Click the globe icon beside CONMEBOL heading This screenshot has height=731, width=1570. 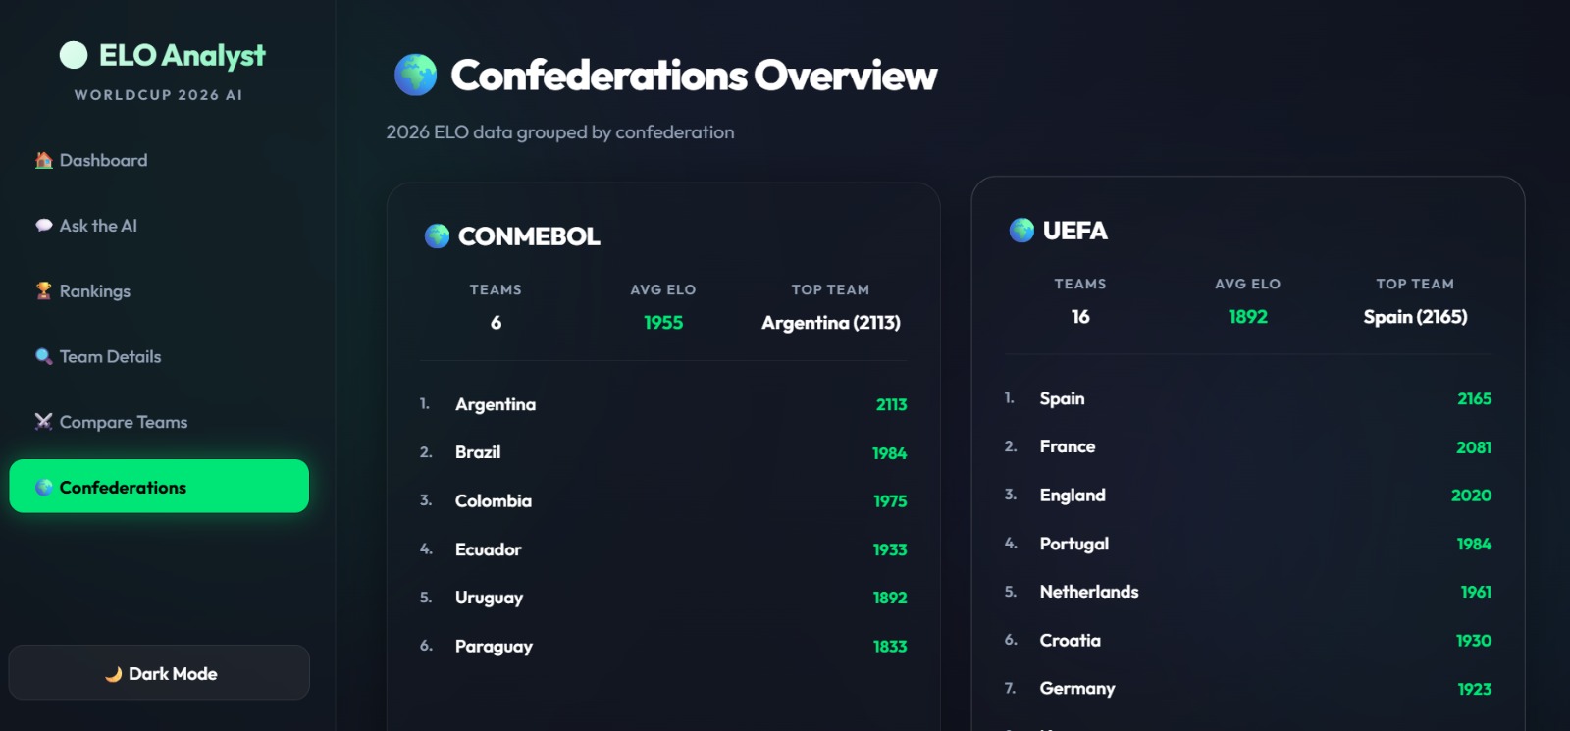(x=437, y=235)
